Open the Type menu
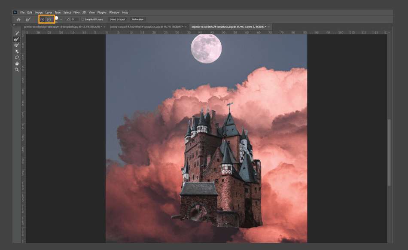Viewport: 408px width, 250px height. click(58, 12)
